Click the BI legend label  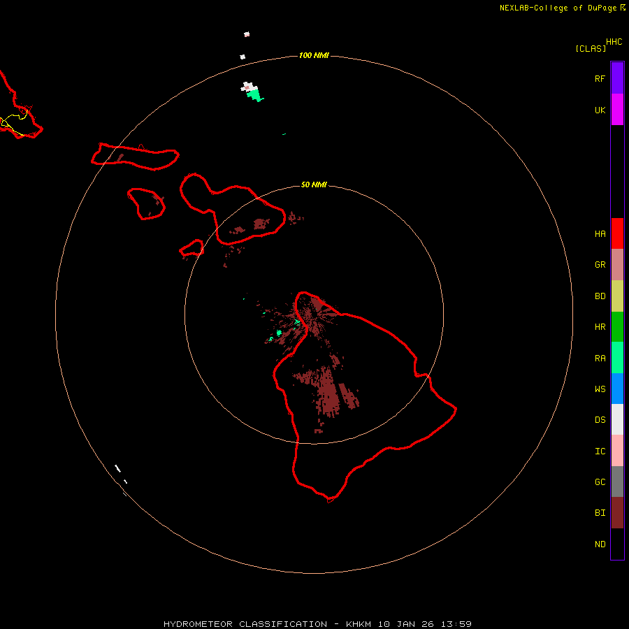600,513
